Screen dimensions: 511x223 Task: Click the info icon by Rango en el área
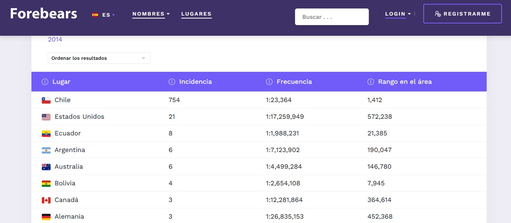[370, 82]
